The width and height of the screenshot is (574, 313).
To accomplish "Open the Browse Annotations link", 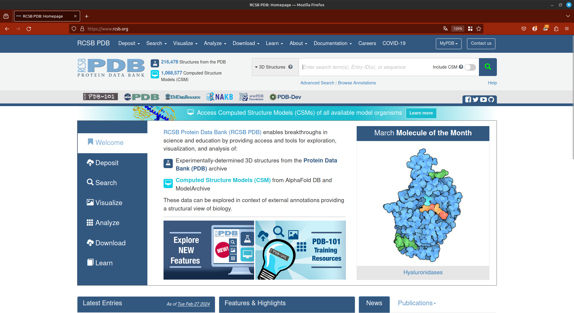I will pos(357,83).
